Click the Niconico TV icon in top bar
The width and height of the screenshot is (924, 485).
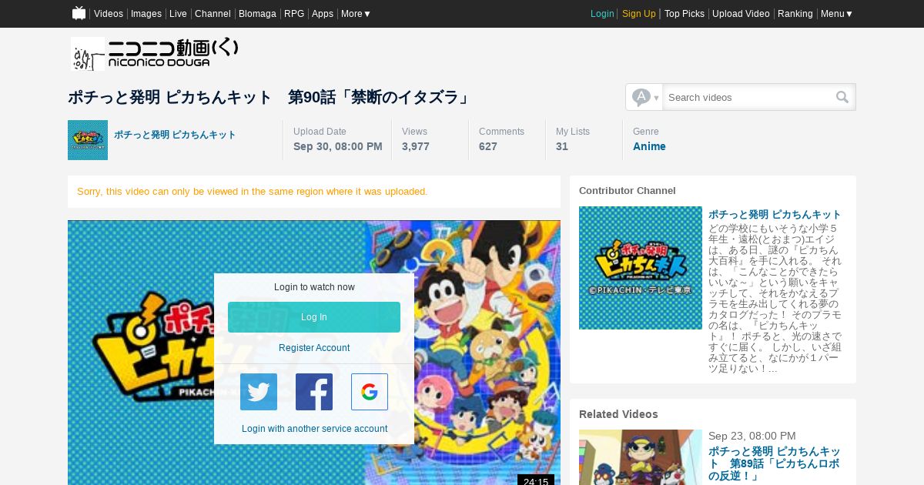coord(79,13)
